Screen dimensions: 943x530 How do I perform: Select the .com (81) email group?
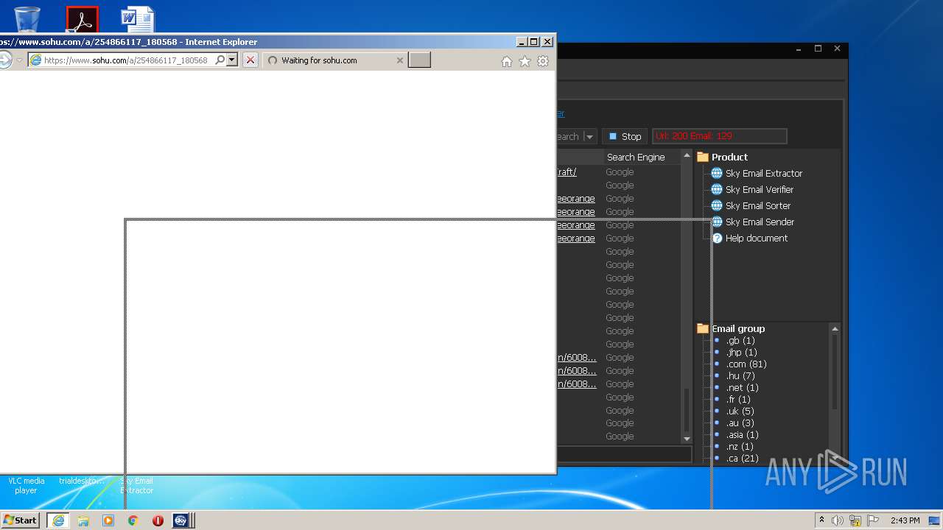[x=746, y=364]
